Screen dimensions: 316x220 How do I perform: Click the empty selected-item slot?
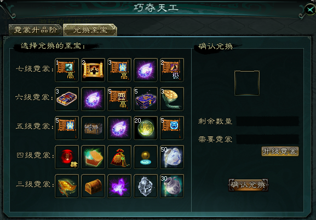247,83
